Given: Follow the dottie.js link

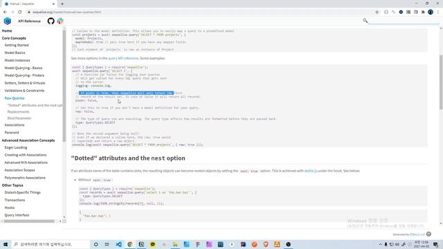Looking at the screenshot, I should [x=311, y=171].
